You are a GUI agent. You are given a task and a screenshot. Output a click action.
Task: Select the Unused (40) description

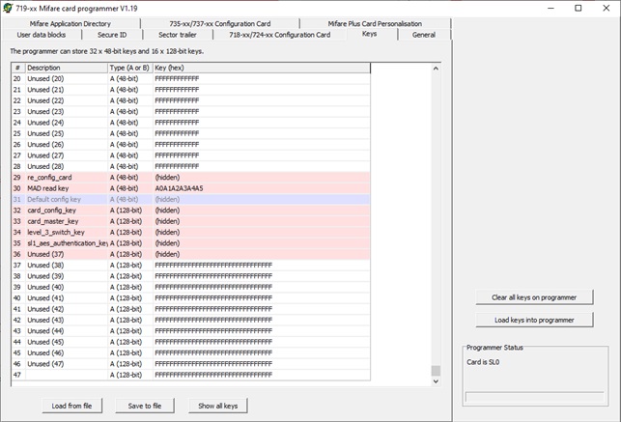[45, 287]
